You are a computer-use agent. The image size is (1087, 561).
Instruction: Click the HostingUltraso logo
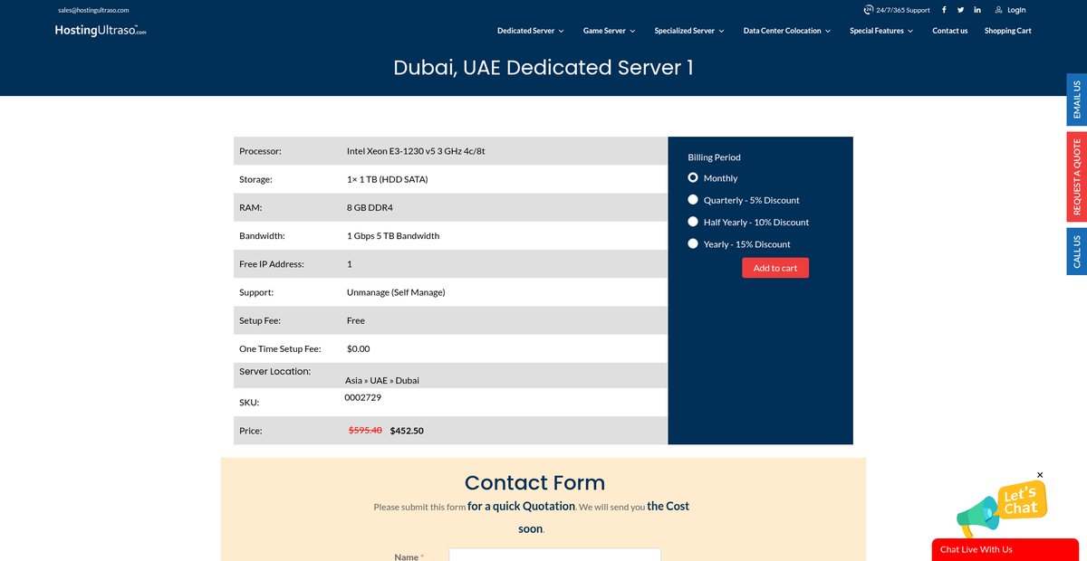pyautogui.click(x=100, y=30)
